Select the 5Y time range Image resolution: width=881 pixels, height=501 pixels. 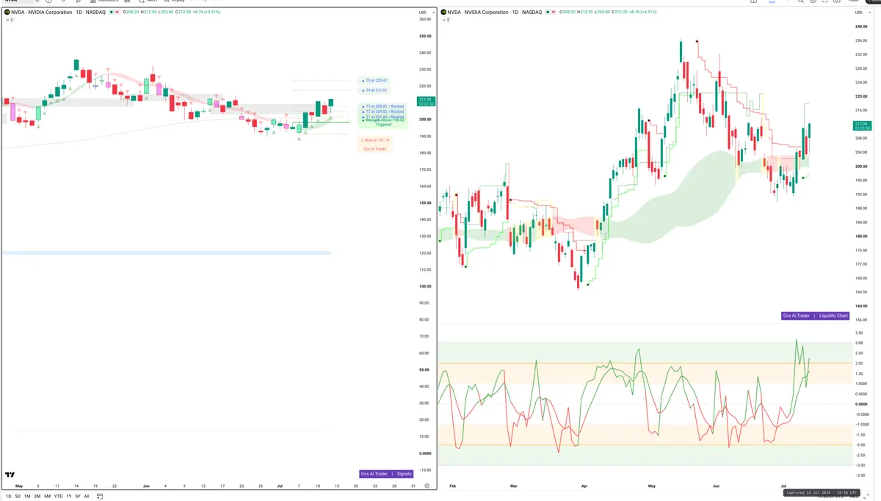point(77,496)
